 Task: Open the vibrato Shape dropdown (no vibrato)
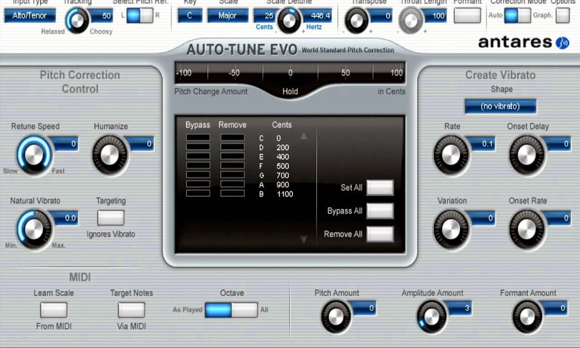(500, 106)
